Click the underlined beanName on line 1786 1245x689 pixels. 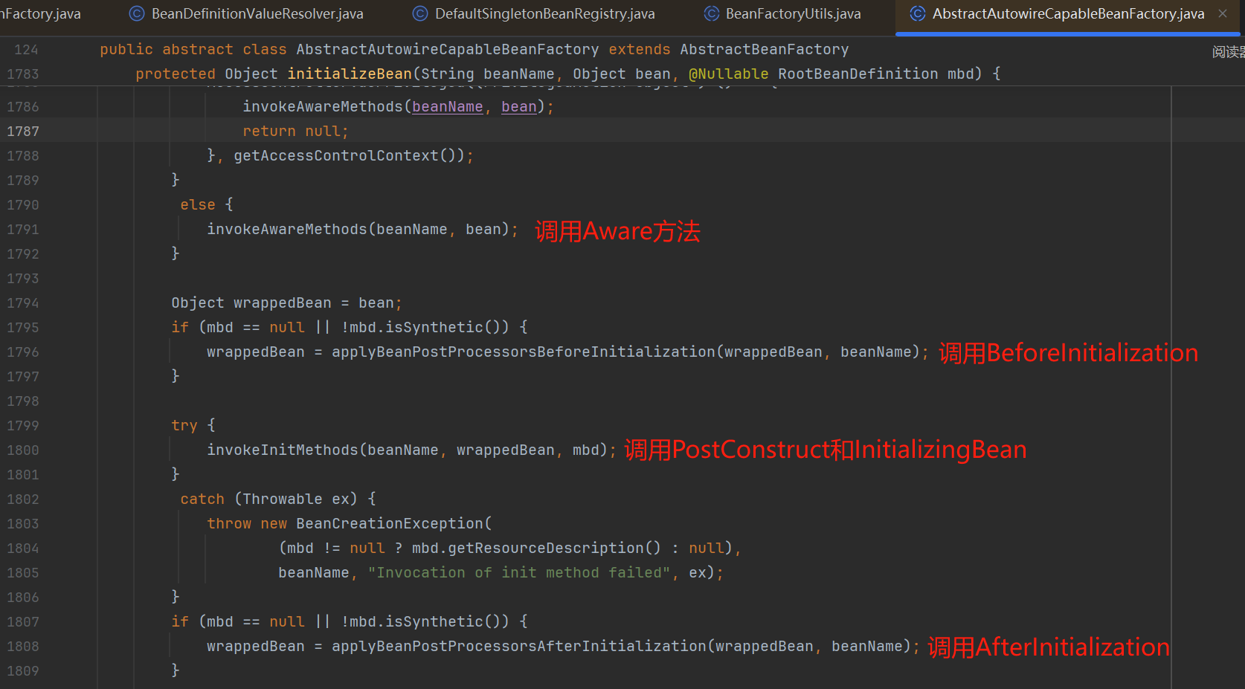(447, 107)
